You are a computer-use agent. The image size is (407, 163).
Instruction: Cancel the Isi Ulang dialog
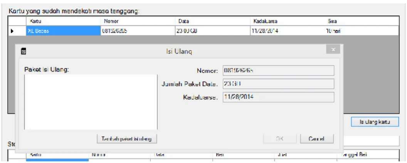tap(317, 139)
